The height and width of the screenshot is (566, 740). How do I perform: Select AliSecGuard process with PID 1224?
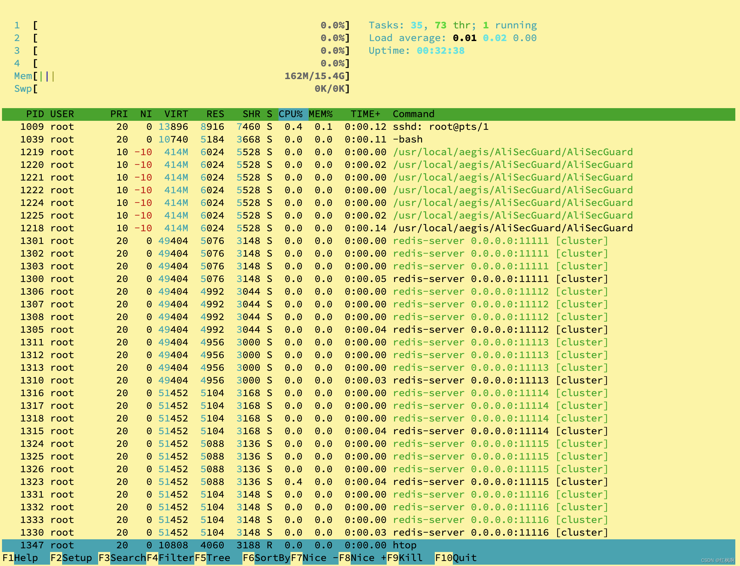tap(368, 203)
